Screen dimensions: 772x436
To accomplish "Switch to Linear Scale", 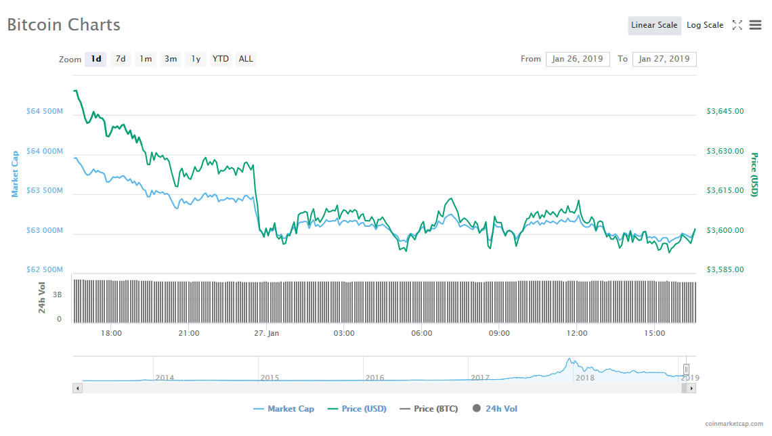I will 654,25.
